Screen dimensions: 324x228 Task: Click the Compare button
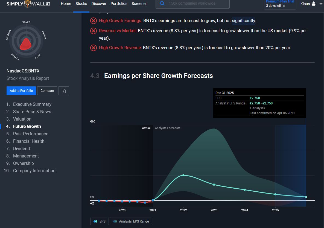pyautogui.click(x=47, y=91)
